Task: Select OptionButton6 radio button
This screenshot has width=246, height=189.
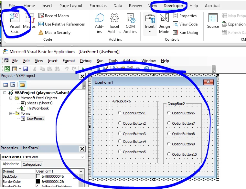Action: (169, 113)
